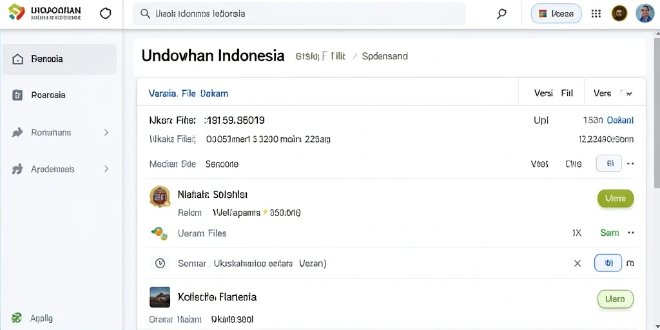Click the Vees label in Medier Gde row
The image size is (660, 330).
pyautogui.click(x=539, y=164)
